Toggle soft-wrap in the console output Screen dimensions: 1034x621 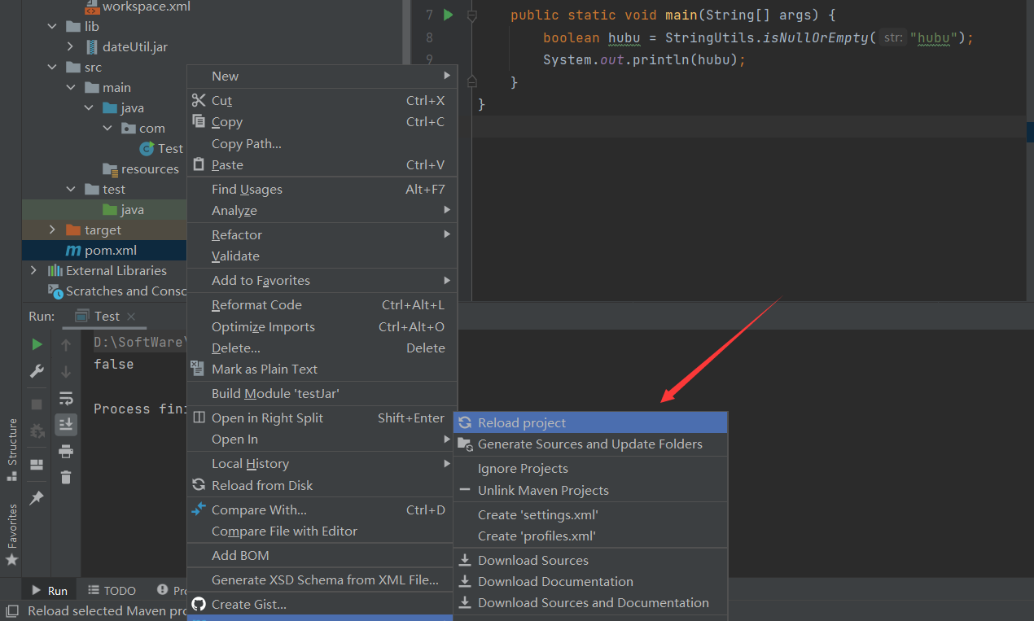point(66,398)
